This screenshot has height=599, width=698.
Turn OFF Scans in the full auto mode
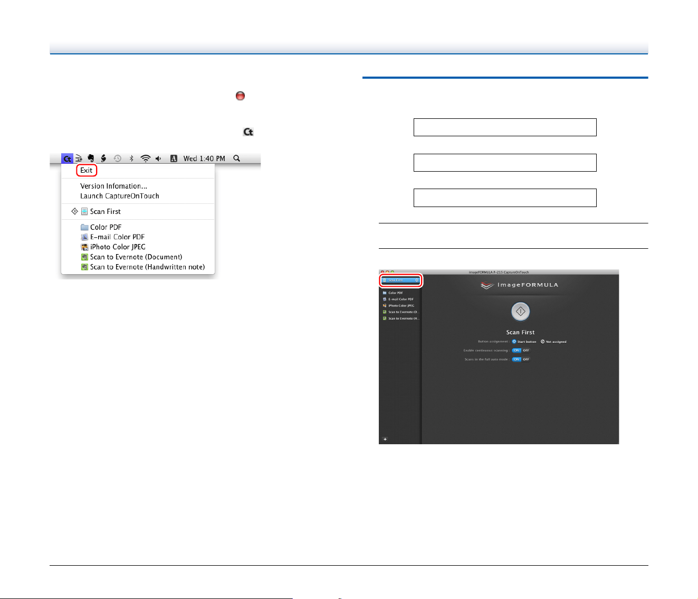(526, 359)
